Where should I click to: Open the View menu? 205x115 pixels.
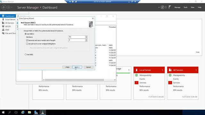tap(193, 7)
